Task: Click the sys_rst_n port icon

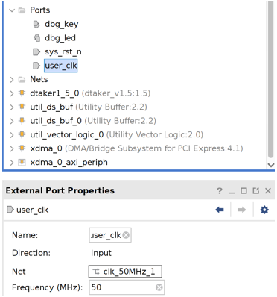Action: click(36, 52)
